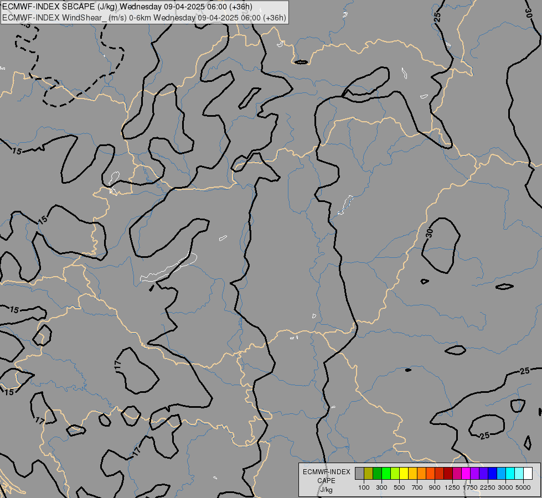Image resolution: width=542 pixels, height=498 pixels.
Task: Click the CAPE label in the legend
Action: (x=326, y=481)
